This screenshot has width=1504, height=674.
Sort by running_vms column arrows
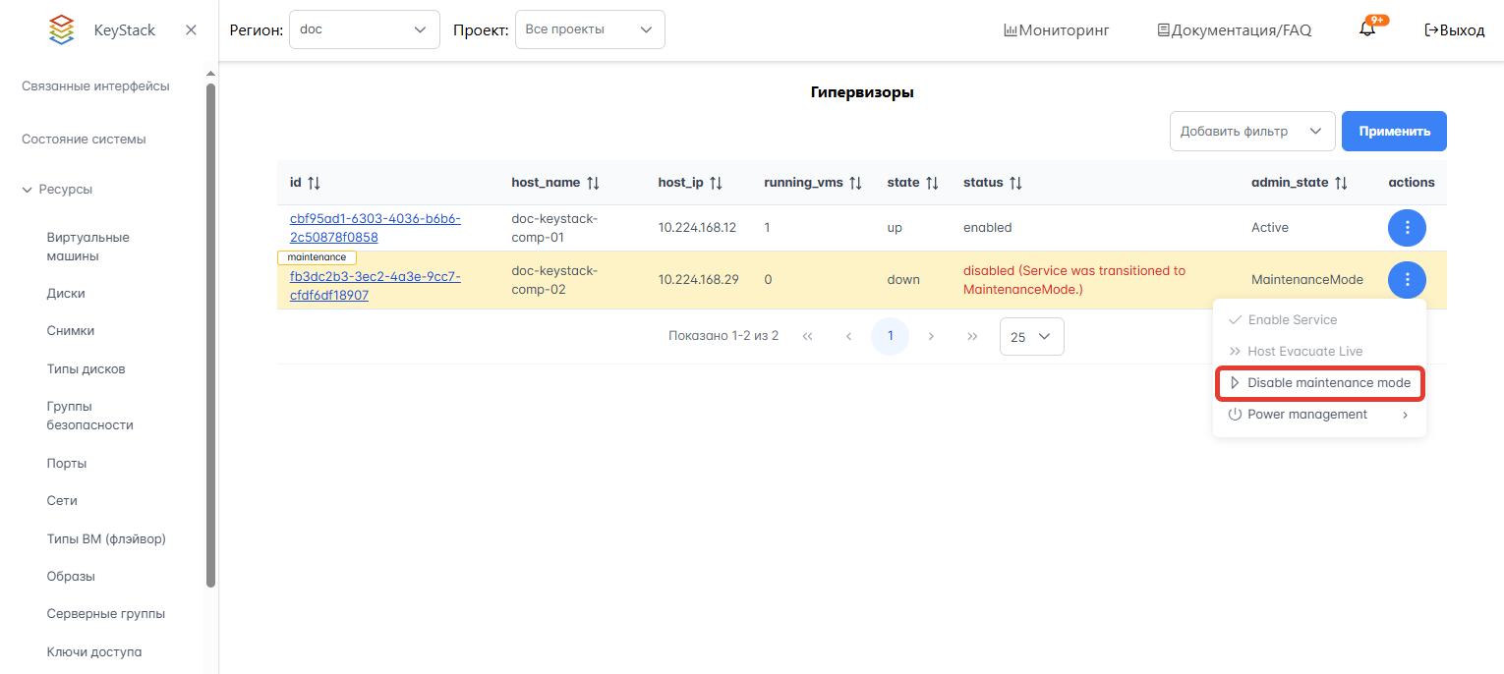coord(855,183)
